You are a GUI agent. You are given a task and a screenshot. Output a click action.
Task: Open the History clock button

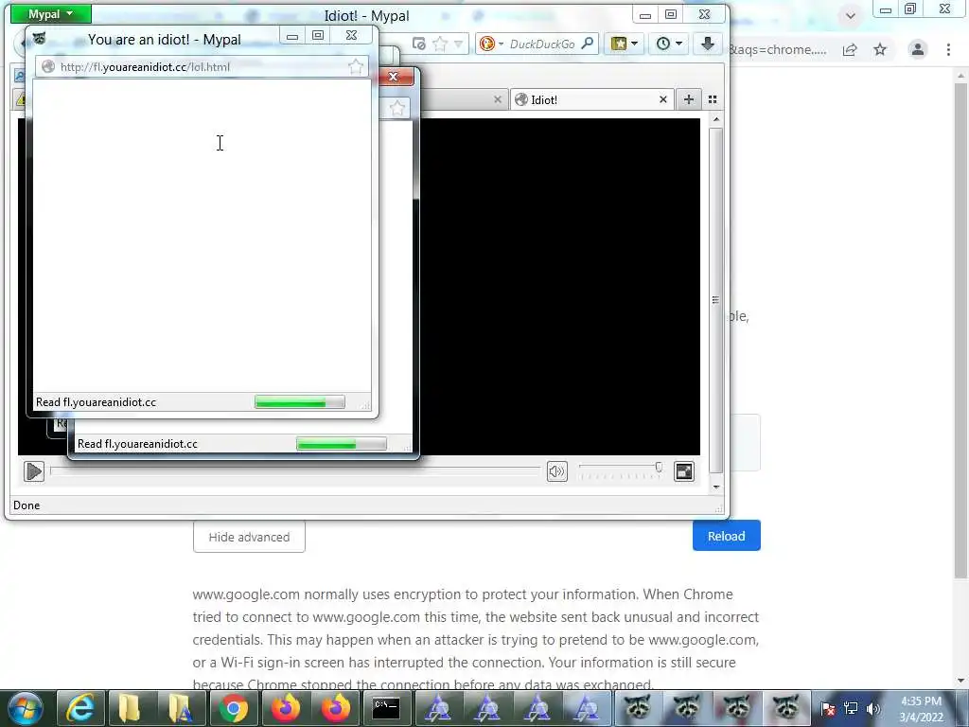[663, 44]
